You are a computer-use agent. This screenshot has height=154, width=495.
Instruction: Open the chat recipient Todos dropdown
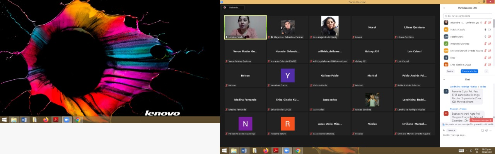click(x=451, y=131)
